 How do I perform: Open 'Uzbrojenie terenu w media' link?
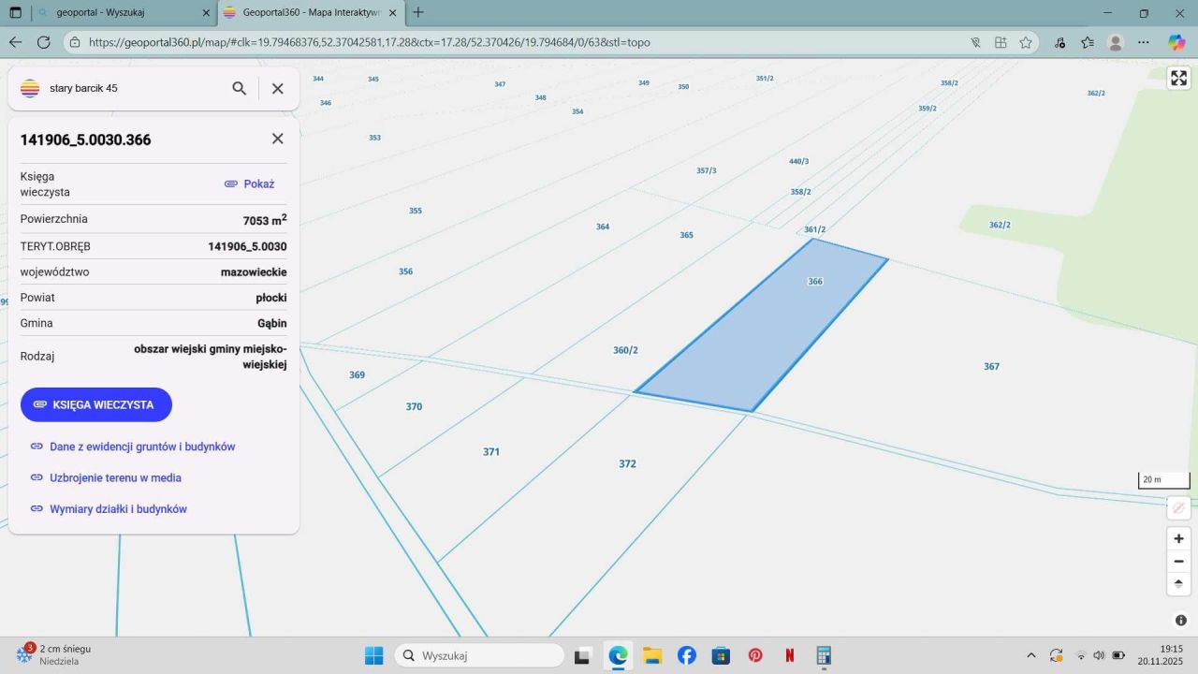click(115, 477)
